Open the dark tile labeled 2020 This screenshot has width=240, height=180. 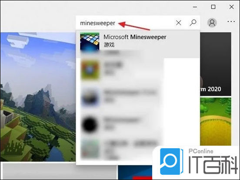[216, 64]
